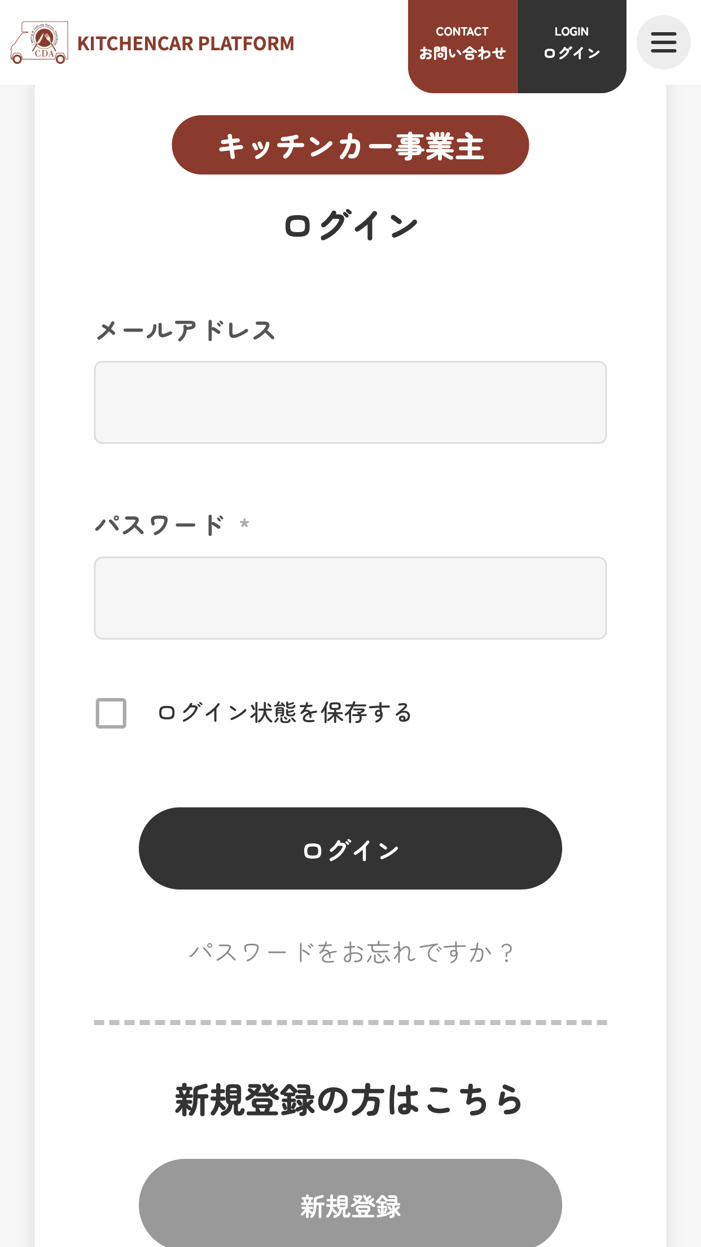This screenshot has height=1247, width=701.
Task: Enable the ログイン状態を保存する checkbox
Action: (x=111, y=713)
